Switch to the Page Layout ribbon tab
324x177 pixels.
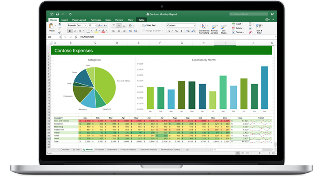point(79,20)
